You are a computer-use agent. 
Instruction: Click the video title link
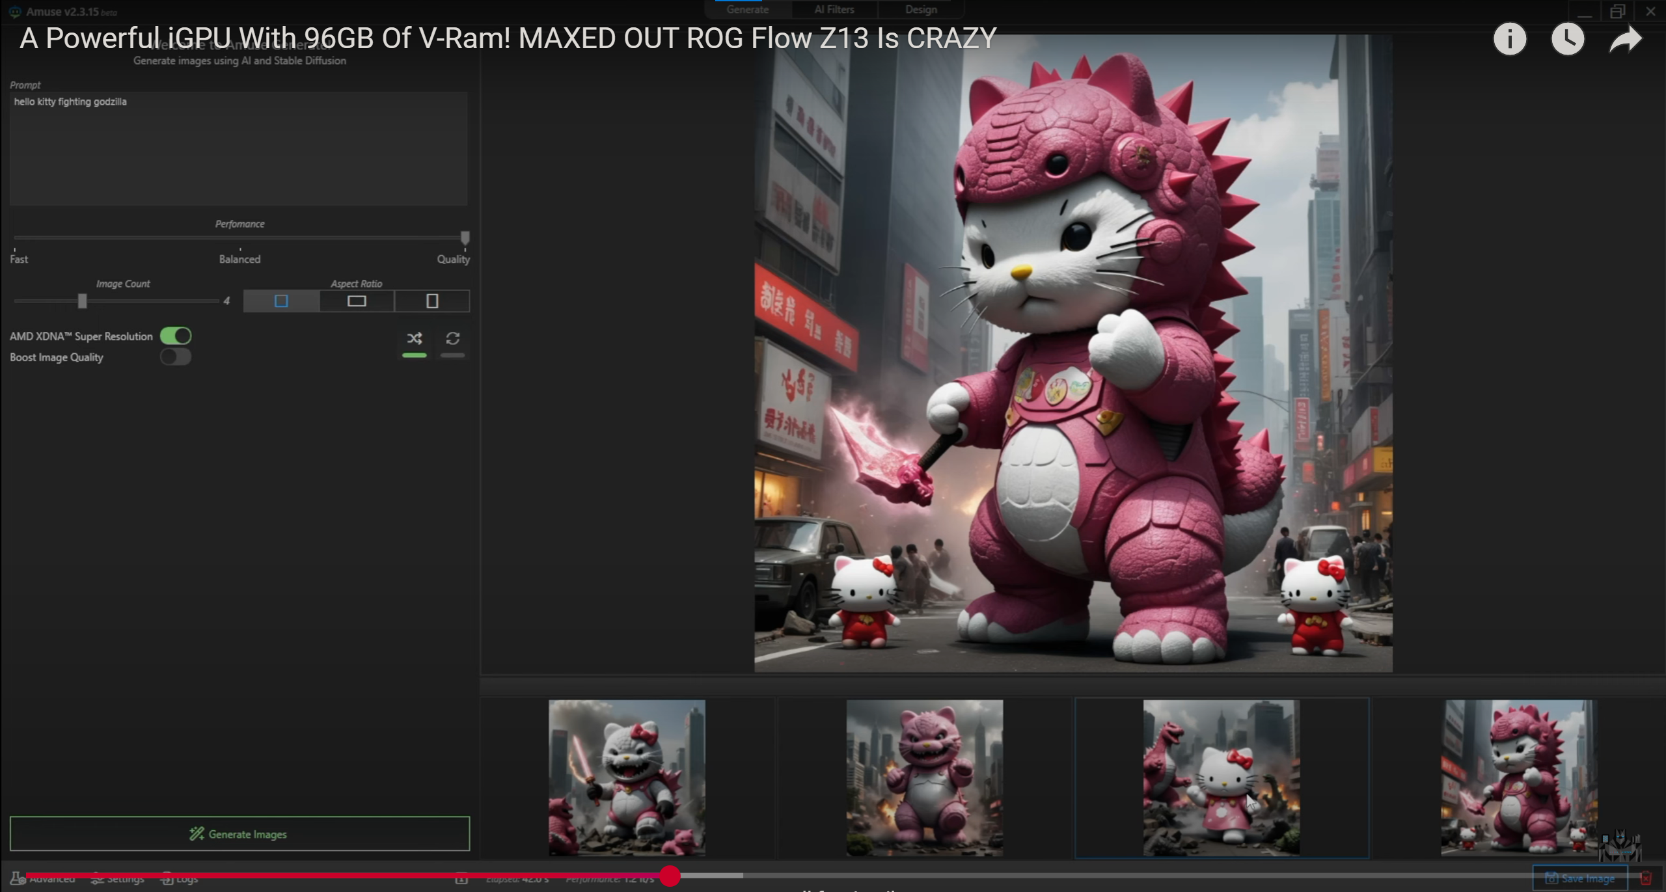(x=508, y=38)
